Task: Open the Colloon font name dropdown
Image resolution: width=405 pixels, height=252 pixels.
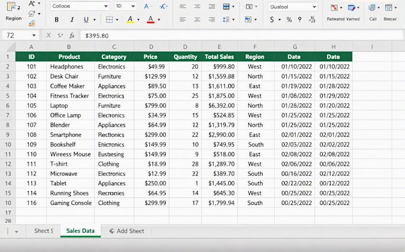Action: (106, 6)
